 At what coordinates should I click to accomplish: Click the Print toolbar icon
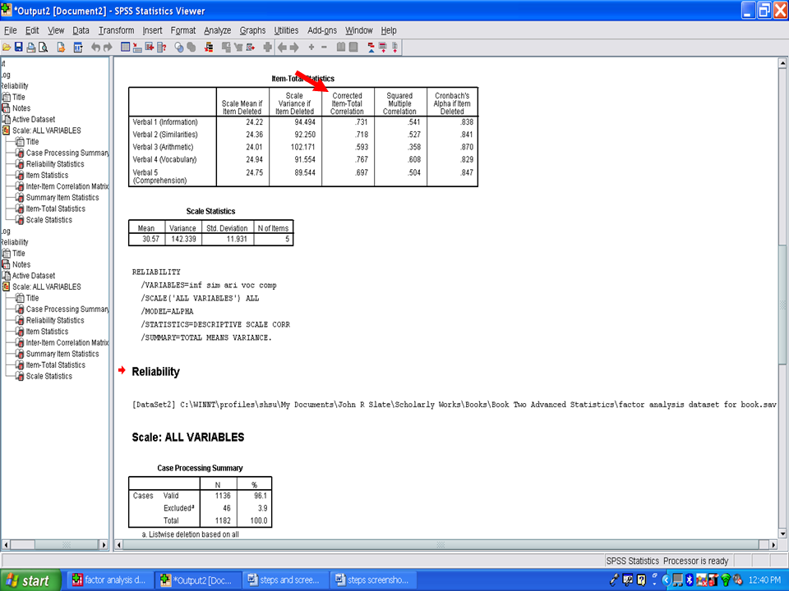(x=30, y=48)
